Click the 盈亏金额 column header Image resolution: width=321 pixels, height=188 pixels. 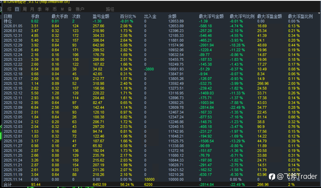(x=101, y=16)
